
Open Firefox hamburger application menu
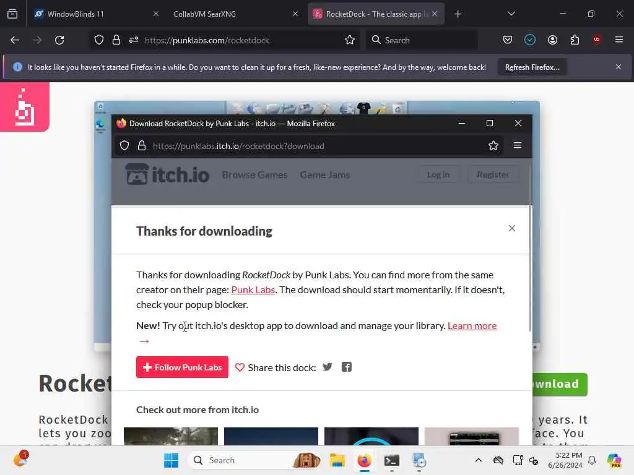619,40
